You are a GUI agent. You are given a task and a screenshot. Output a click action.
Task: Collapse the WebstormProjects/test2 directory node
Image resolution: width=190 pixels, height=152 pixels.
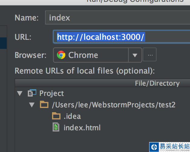click(32, 105)
